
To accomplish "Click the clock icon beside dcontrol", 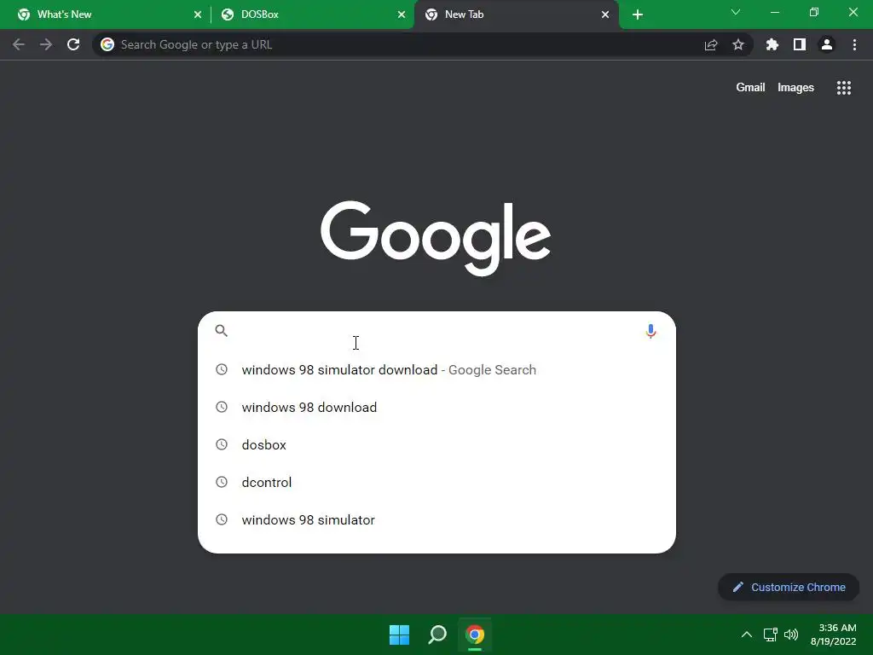I will [222, 482].
